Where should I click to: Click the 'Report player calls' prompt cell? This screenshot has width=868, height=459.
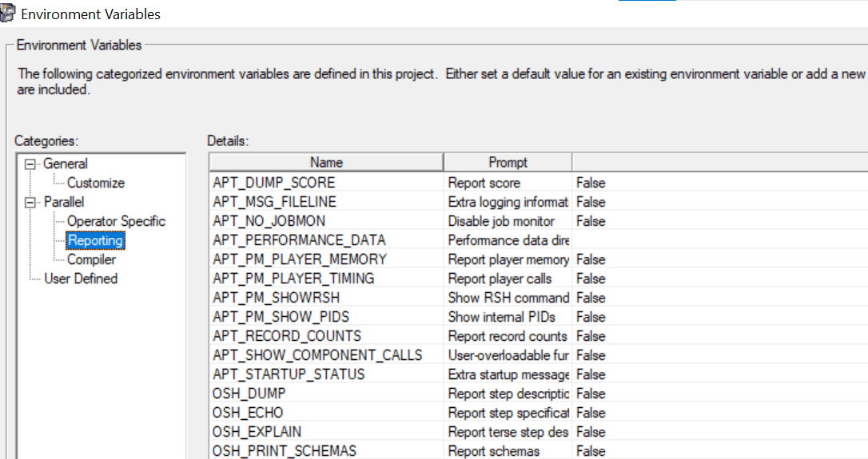point(508,279)
